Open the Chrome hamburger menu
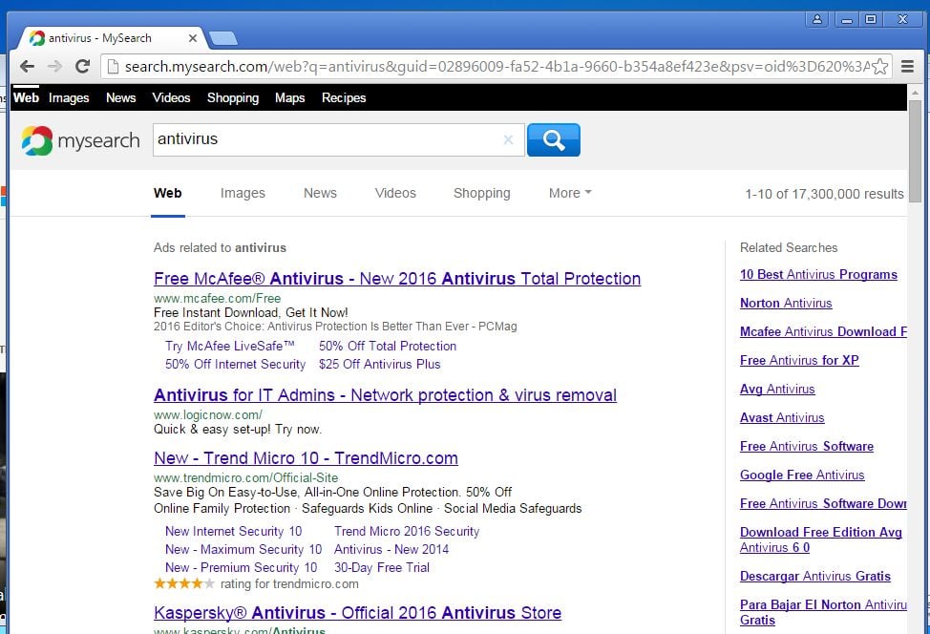The image size is (930, 634). 907,67
